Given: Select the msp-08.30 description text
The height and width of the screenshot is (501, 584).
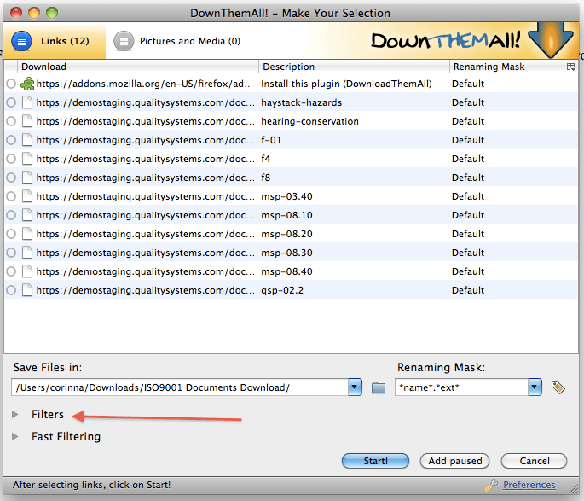Looking at the screenshot, I should (x=286, y=253).
